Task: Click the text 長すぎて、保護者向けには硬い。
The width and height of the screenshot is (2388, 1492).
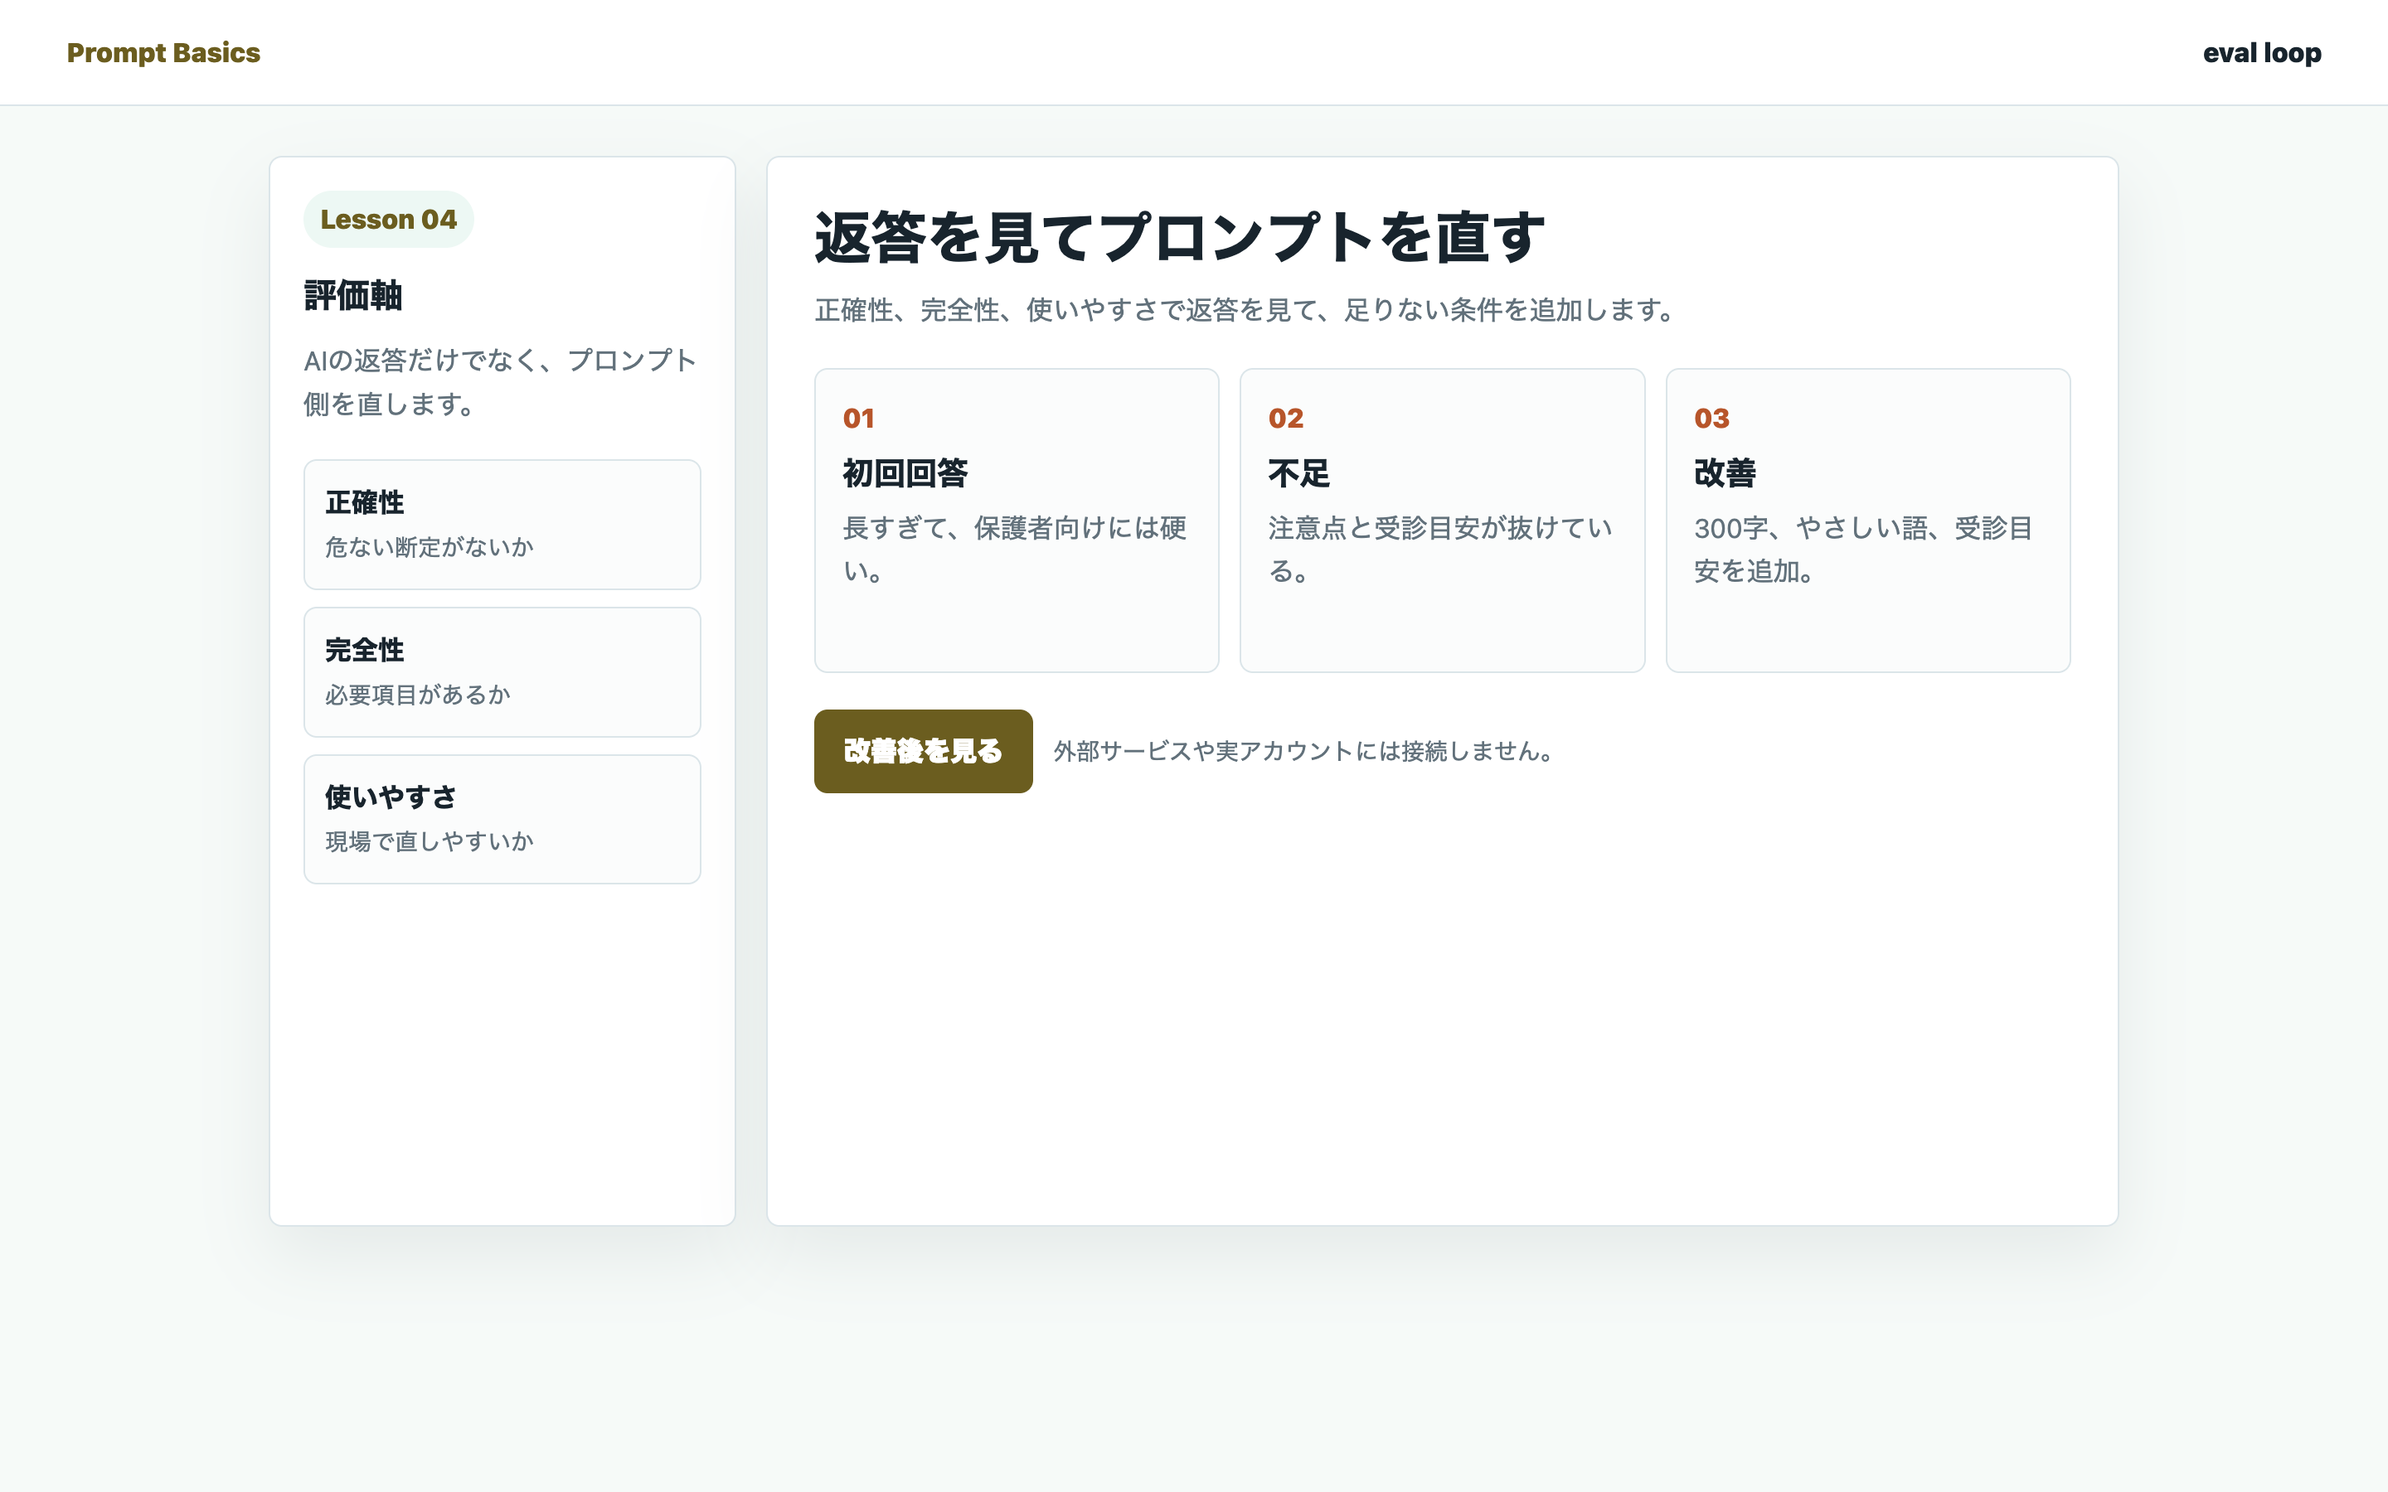Action: pyautogui.click(x=1014, y=550)
